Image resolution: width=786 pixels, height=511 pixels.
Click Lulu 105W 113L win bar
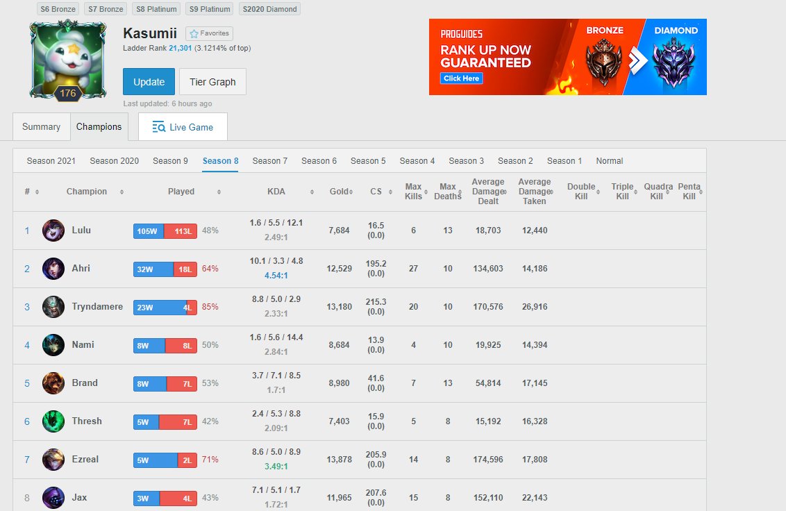(165, 231)
